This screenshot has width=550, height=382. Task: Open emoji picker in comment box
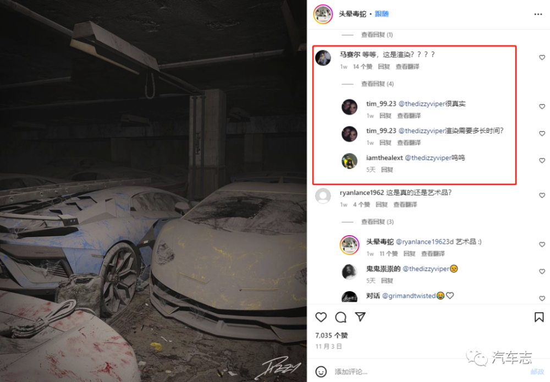click(321, 372)
